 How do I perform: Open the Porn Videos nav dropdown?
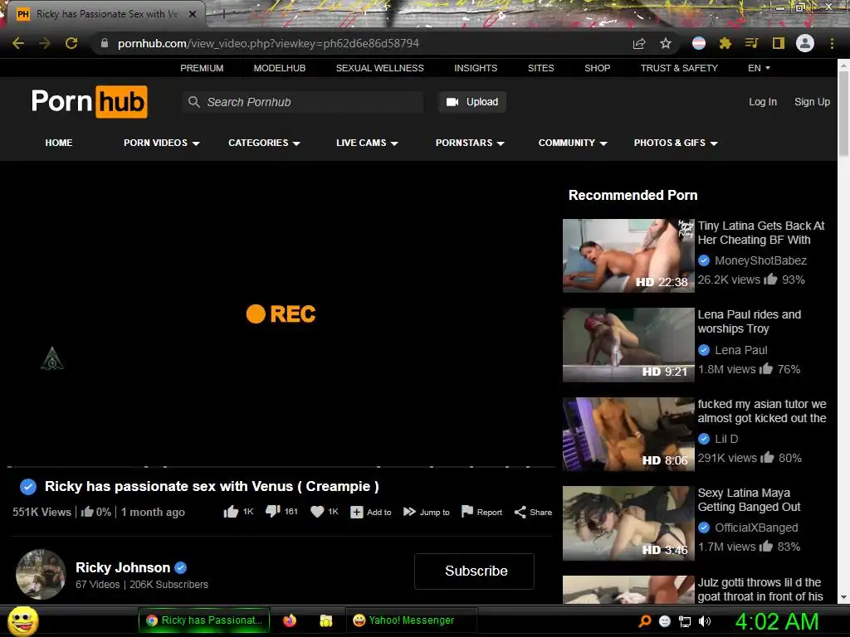pyautogui.click(x=162, y=143)
